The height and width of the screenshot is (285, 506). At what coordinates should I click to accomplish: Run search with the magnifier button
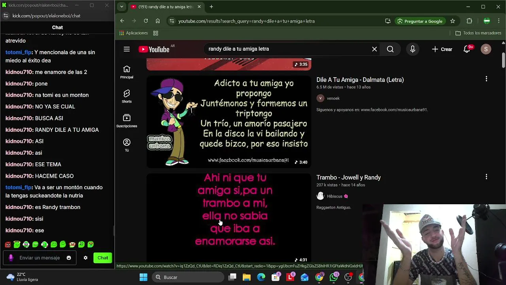pyautogui.click(x=390, y=49)
